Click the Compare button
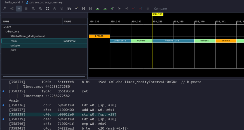Image resolution: width=244 pixels, height=130 pixels. (x=160, y=9)
